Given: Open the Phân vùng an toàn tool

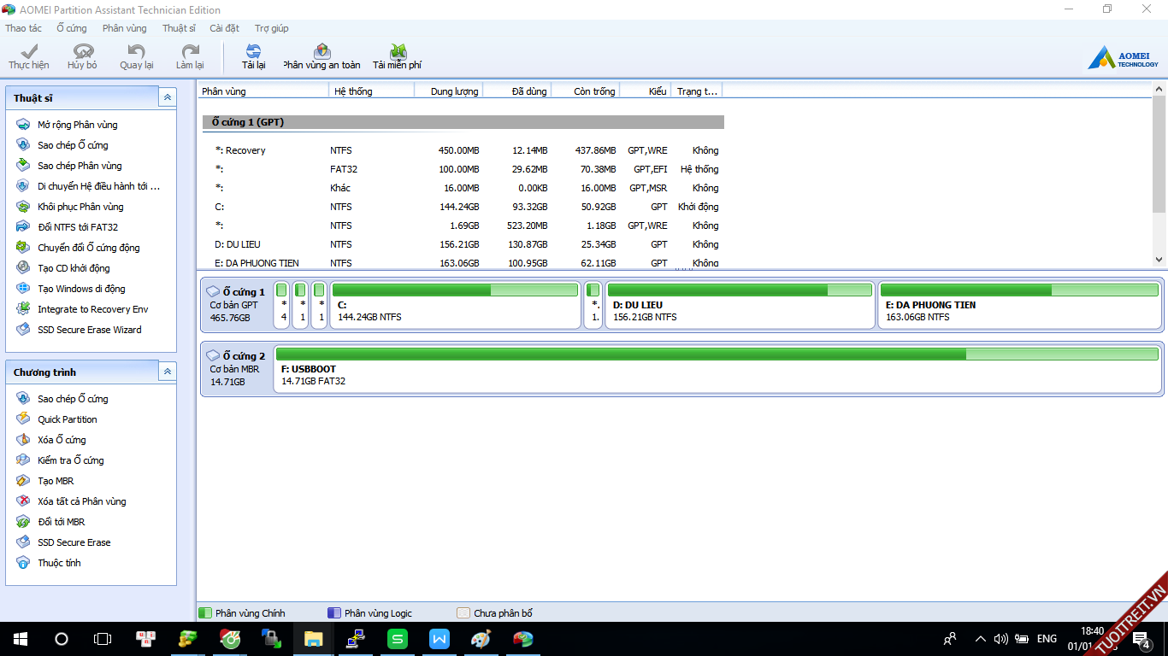Looking at the screenshot, I should click(x=321, y=52).
